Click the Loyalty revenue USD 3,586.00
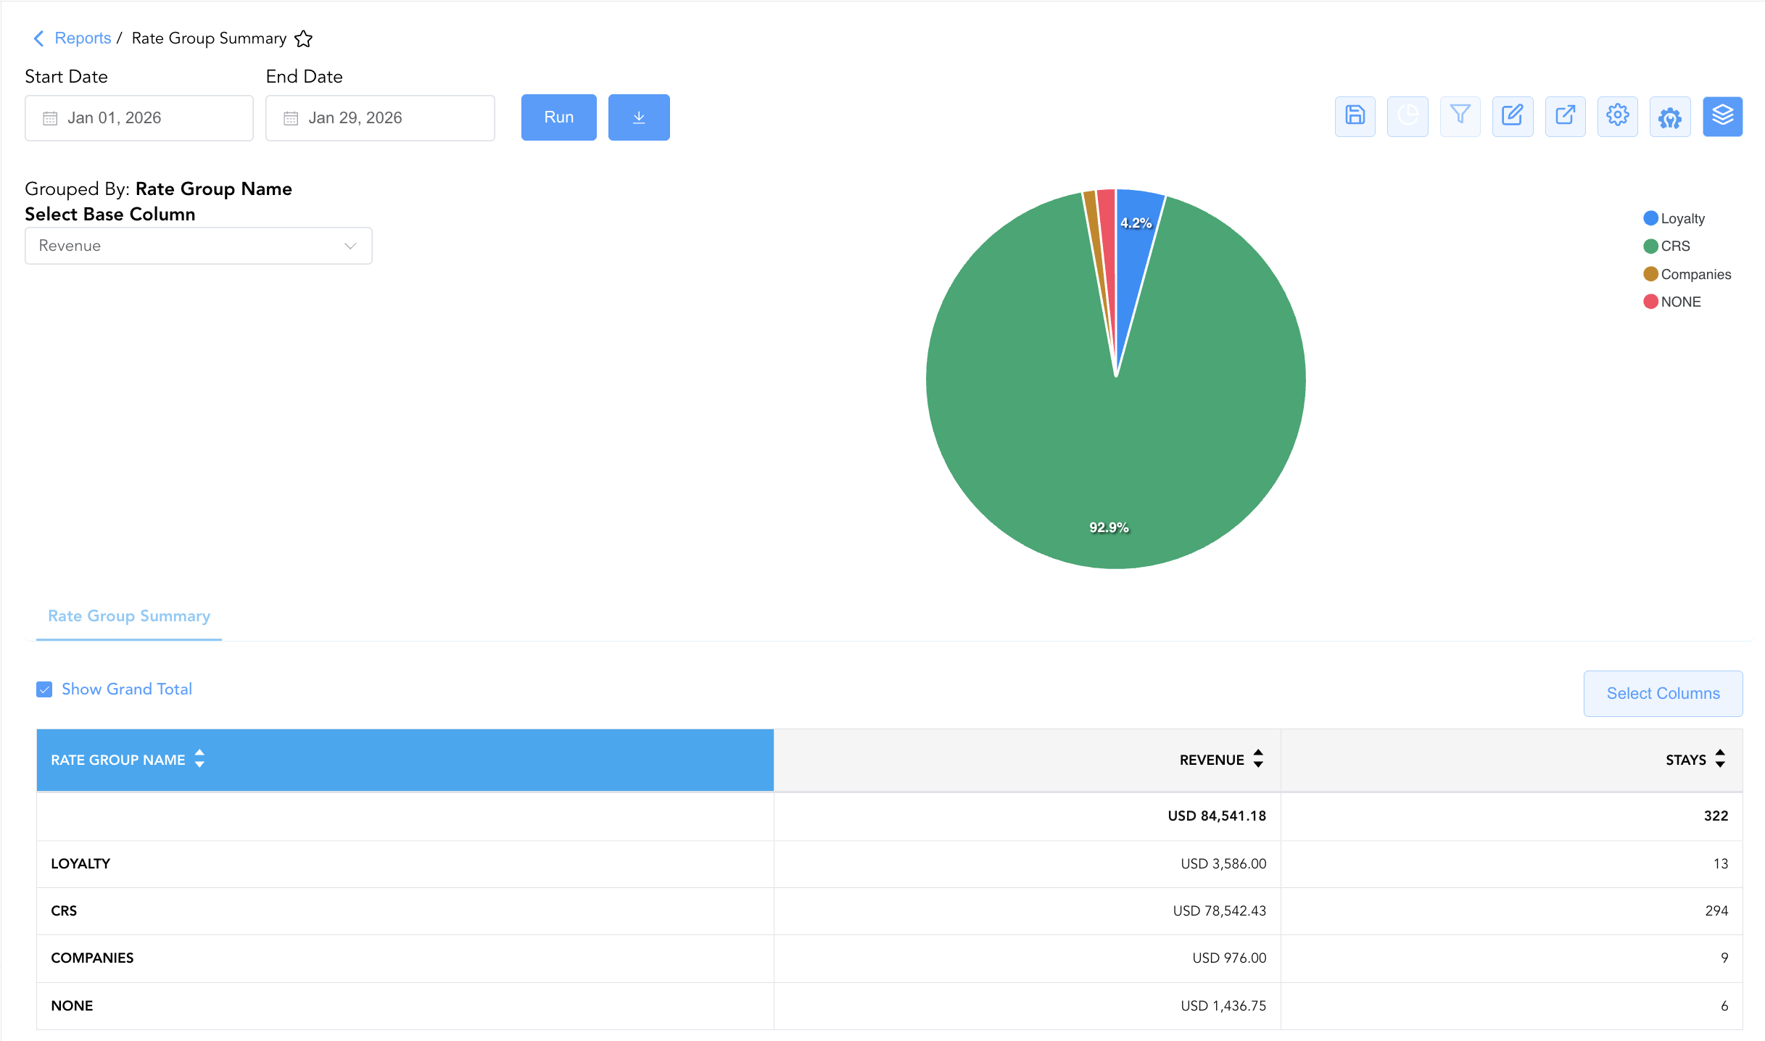The height and width of the screenshot is (1041, 1765). click(1223, 863)
